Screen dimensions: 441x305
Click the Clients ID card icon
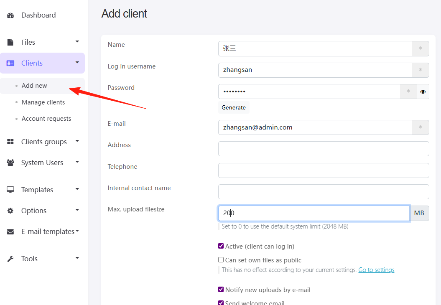coord(10,63)
